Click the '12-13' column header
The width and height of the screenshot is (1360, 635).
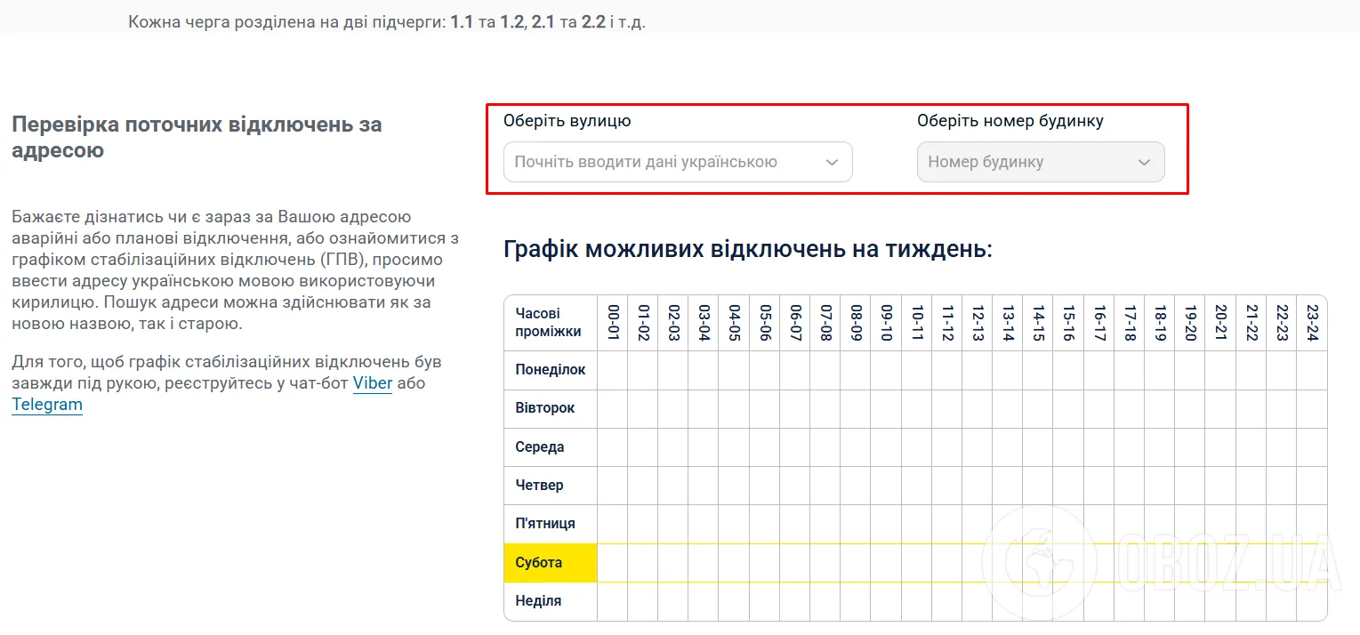tap(978, 322)
